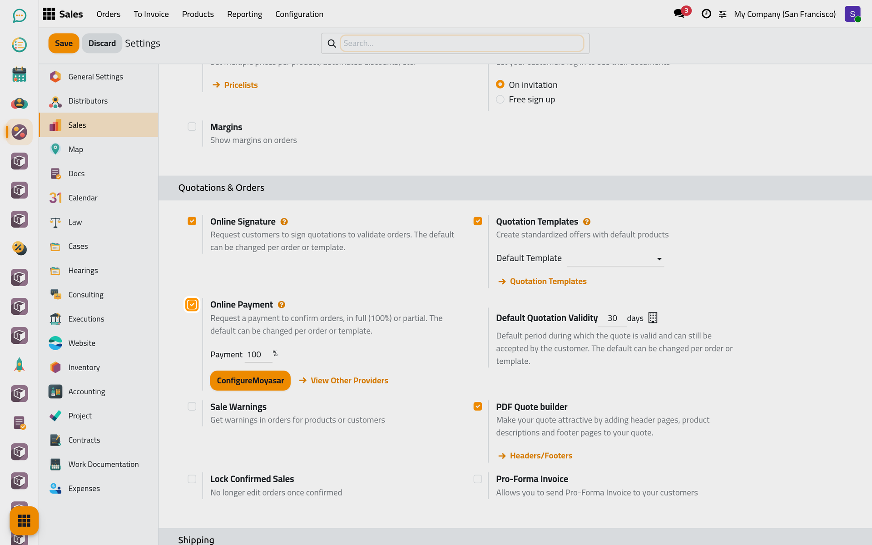872x545 pixels.
Task: Open the activities clock icon
Action: (x=706, y=14)
